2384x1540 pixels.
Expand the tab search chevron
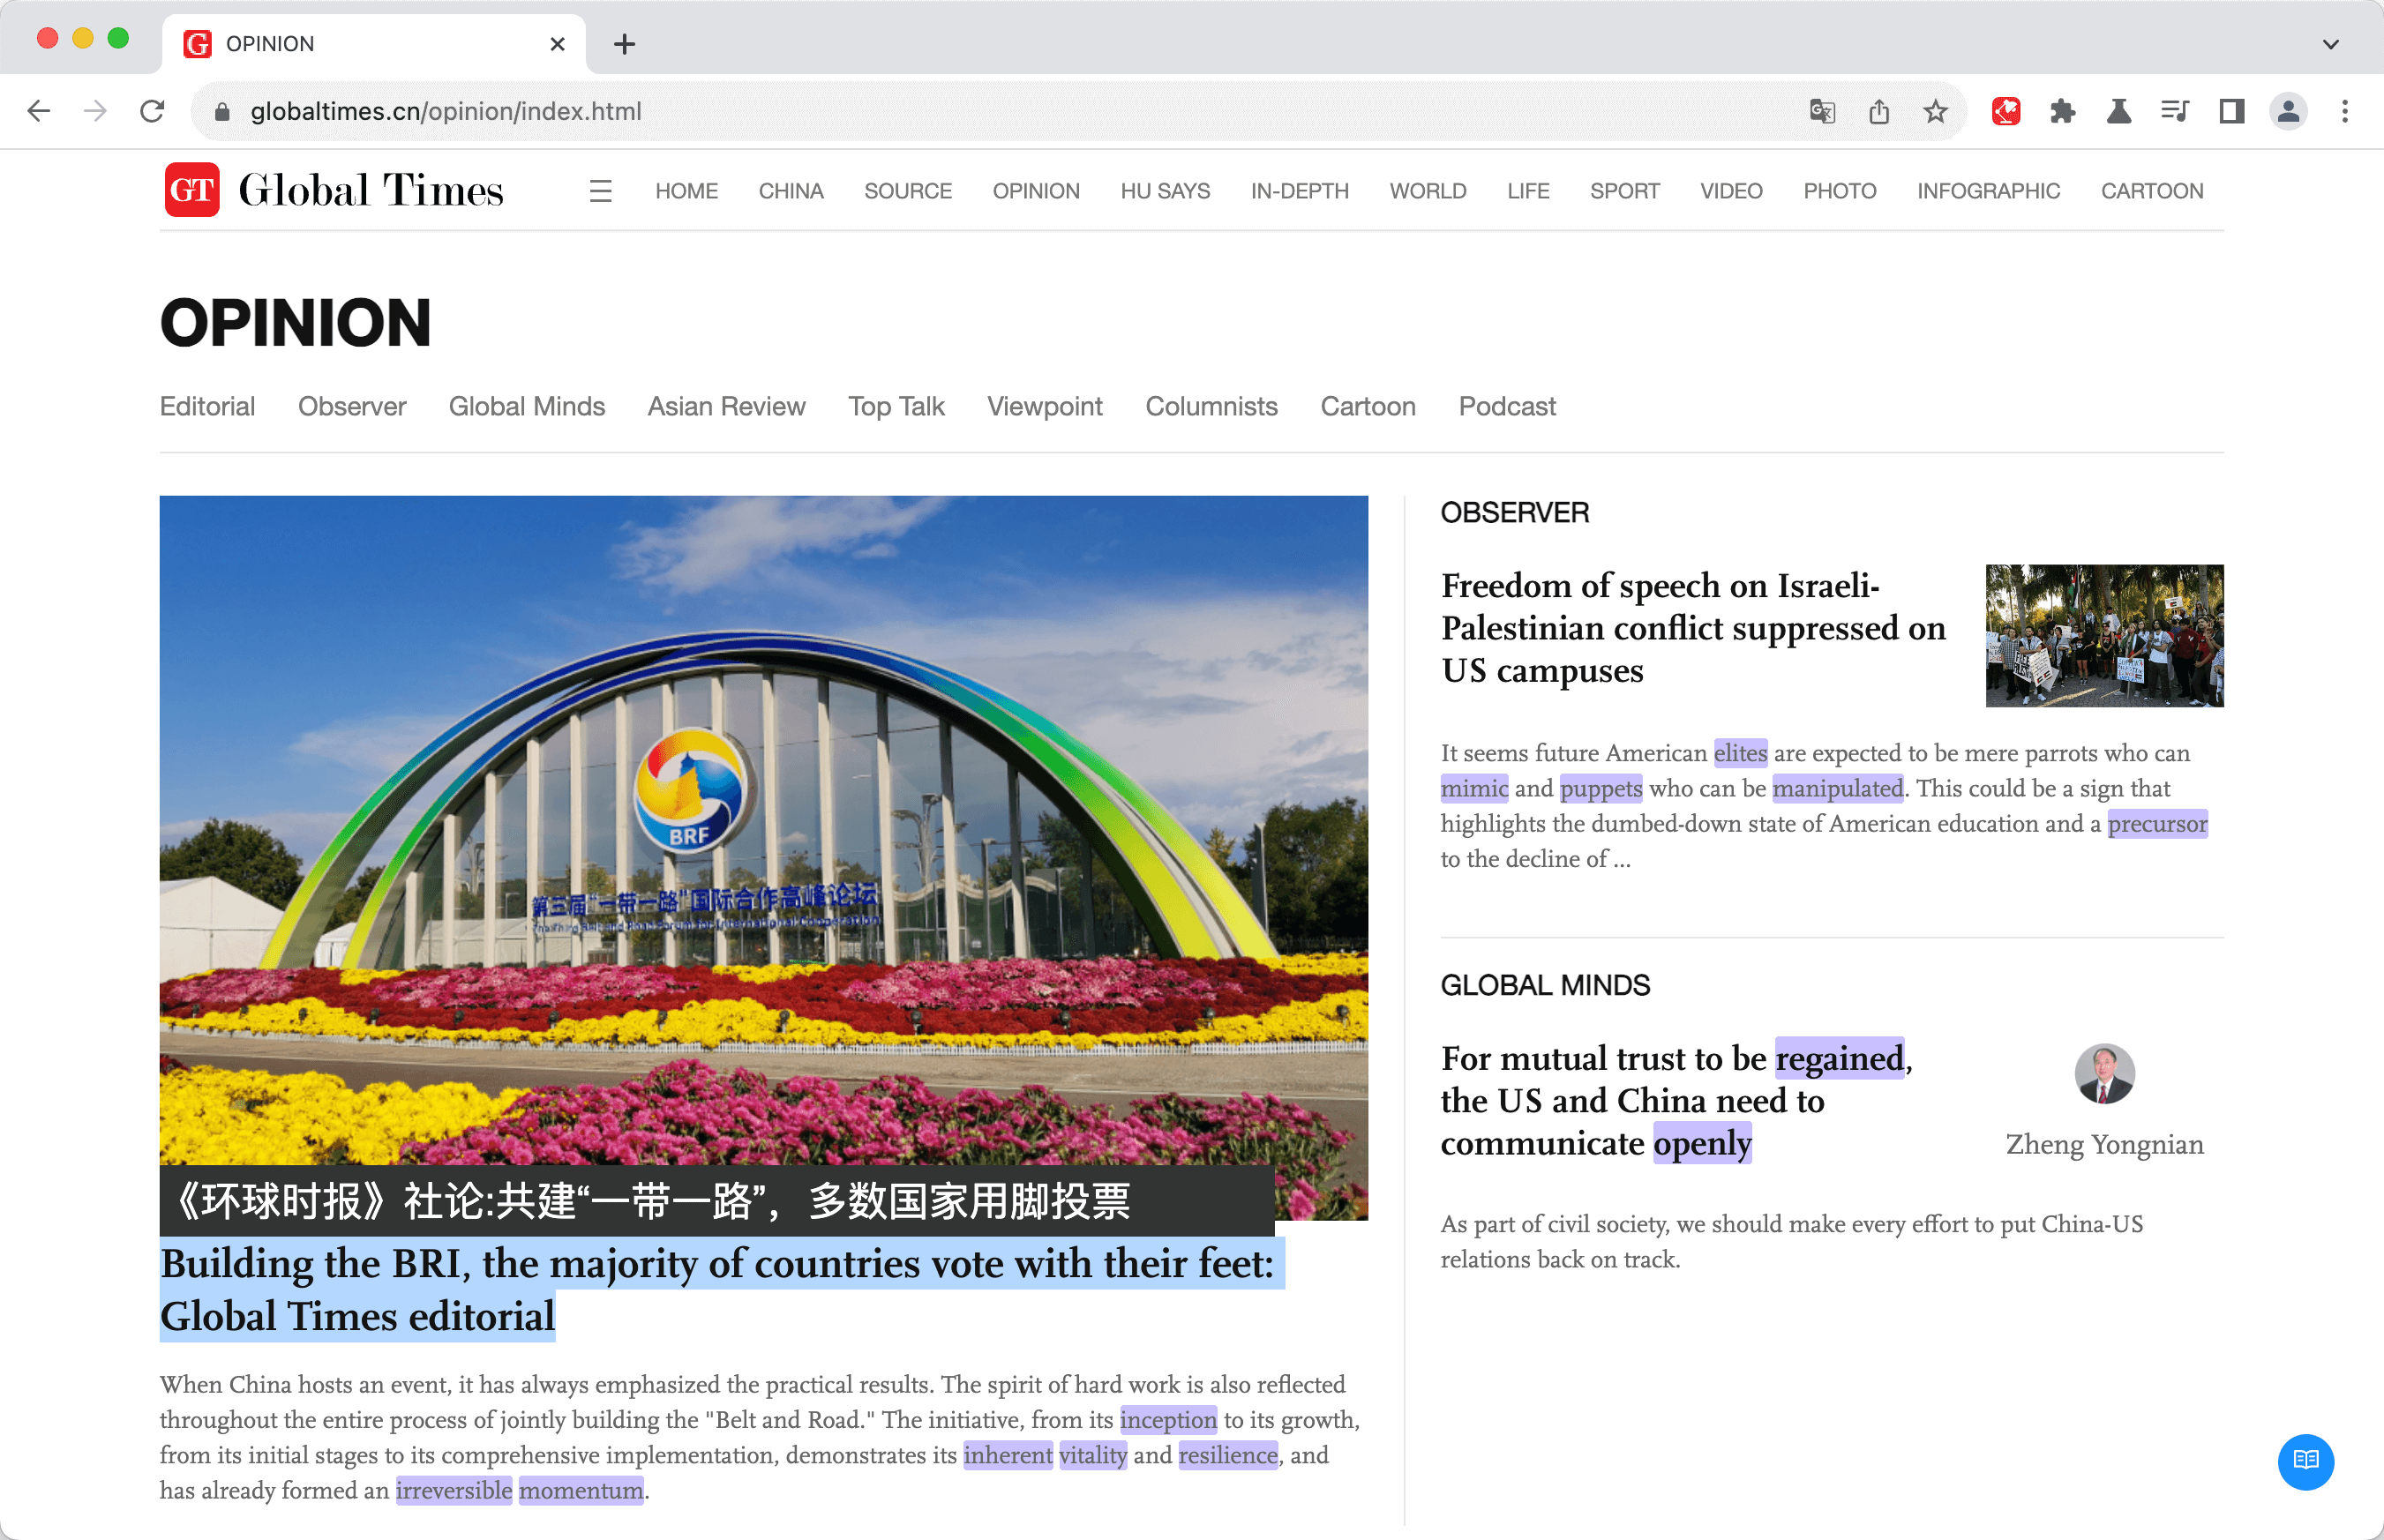2330,44
